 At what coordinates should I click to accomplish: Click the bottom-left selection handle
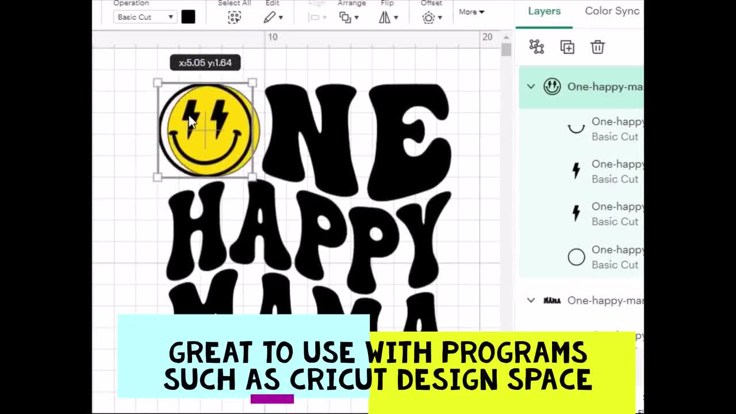[x=158, y=178]
